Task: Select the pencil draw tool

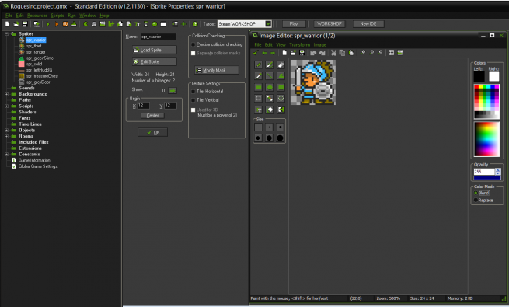Action: pyautogui.click(x=259, y=65)
